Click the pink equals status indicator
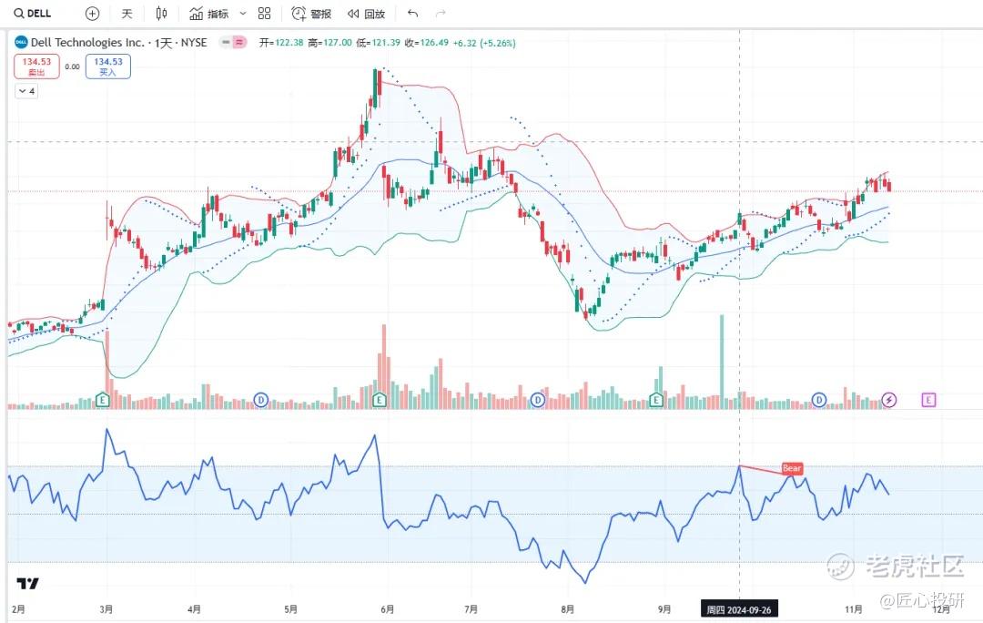This screenshot has width=983, height=623. click(239, 42)
